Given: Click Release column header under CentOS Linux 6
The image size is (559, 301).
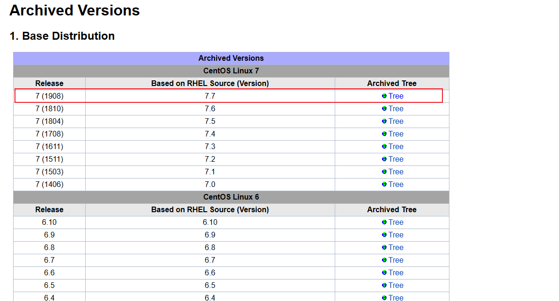Looking at the screenshot, I should point(49,209).
